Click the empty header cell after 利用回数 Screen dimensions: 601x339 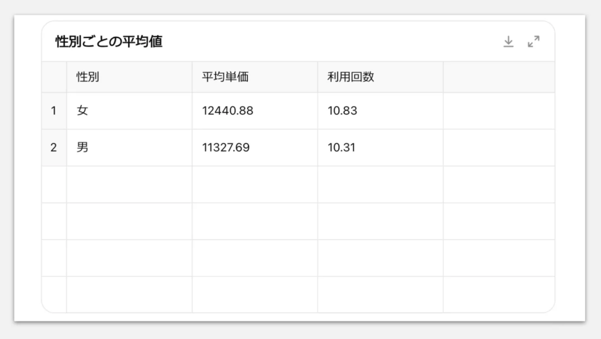tap(498, 77)
